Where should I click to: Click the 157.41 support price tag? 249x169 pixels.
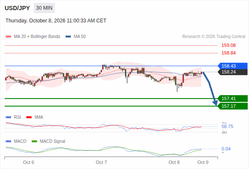233,98
